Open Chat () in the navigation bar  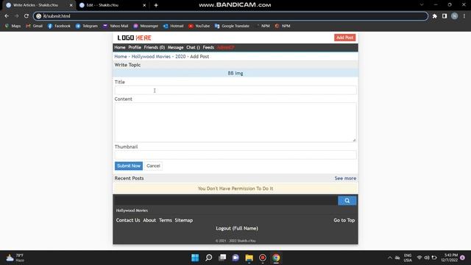[193, 47]
